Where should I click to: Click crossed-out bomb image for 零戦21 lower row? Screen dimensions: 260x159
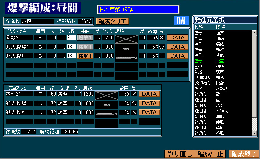click(107, 96)
